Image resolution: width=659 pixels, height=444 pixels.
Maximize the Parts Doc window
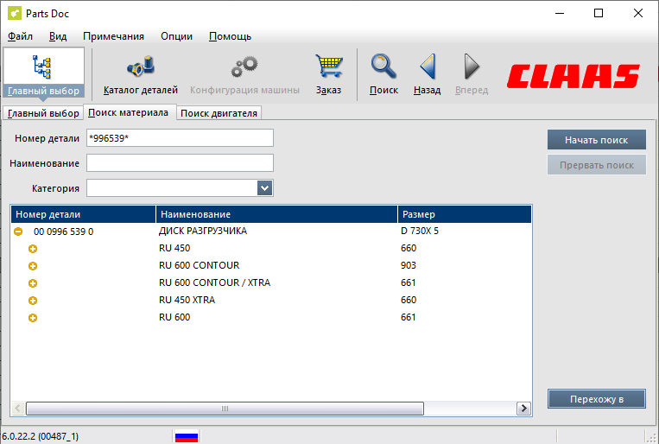tap(599, 13)
